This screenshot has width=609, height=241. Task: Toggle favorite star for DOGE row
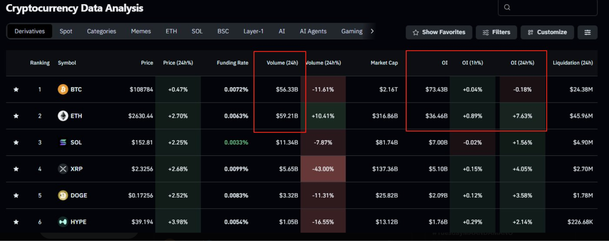(16, 195)
